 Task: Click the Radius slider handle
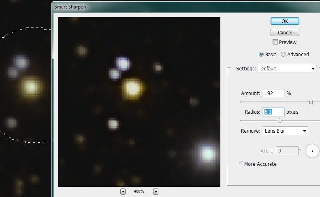coord(279,121)
